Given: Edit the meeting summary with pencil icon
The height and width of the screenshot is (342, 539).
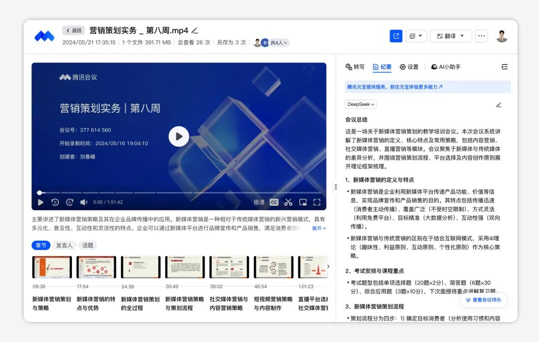Looking at the screenshot, I should pos(498,105).
